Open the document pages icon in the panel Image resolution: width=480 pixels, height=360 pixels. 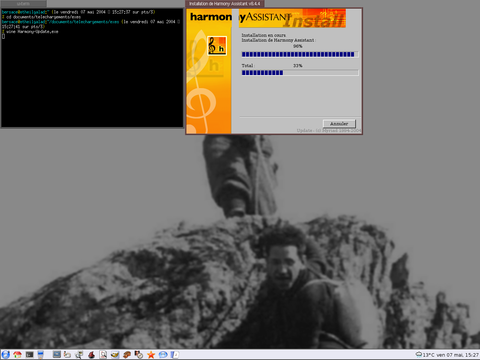tap(175, 355)
